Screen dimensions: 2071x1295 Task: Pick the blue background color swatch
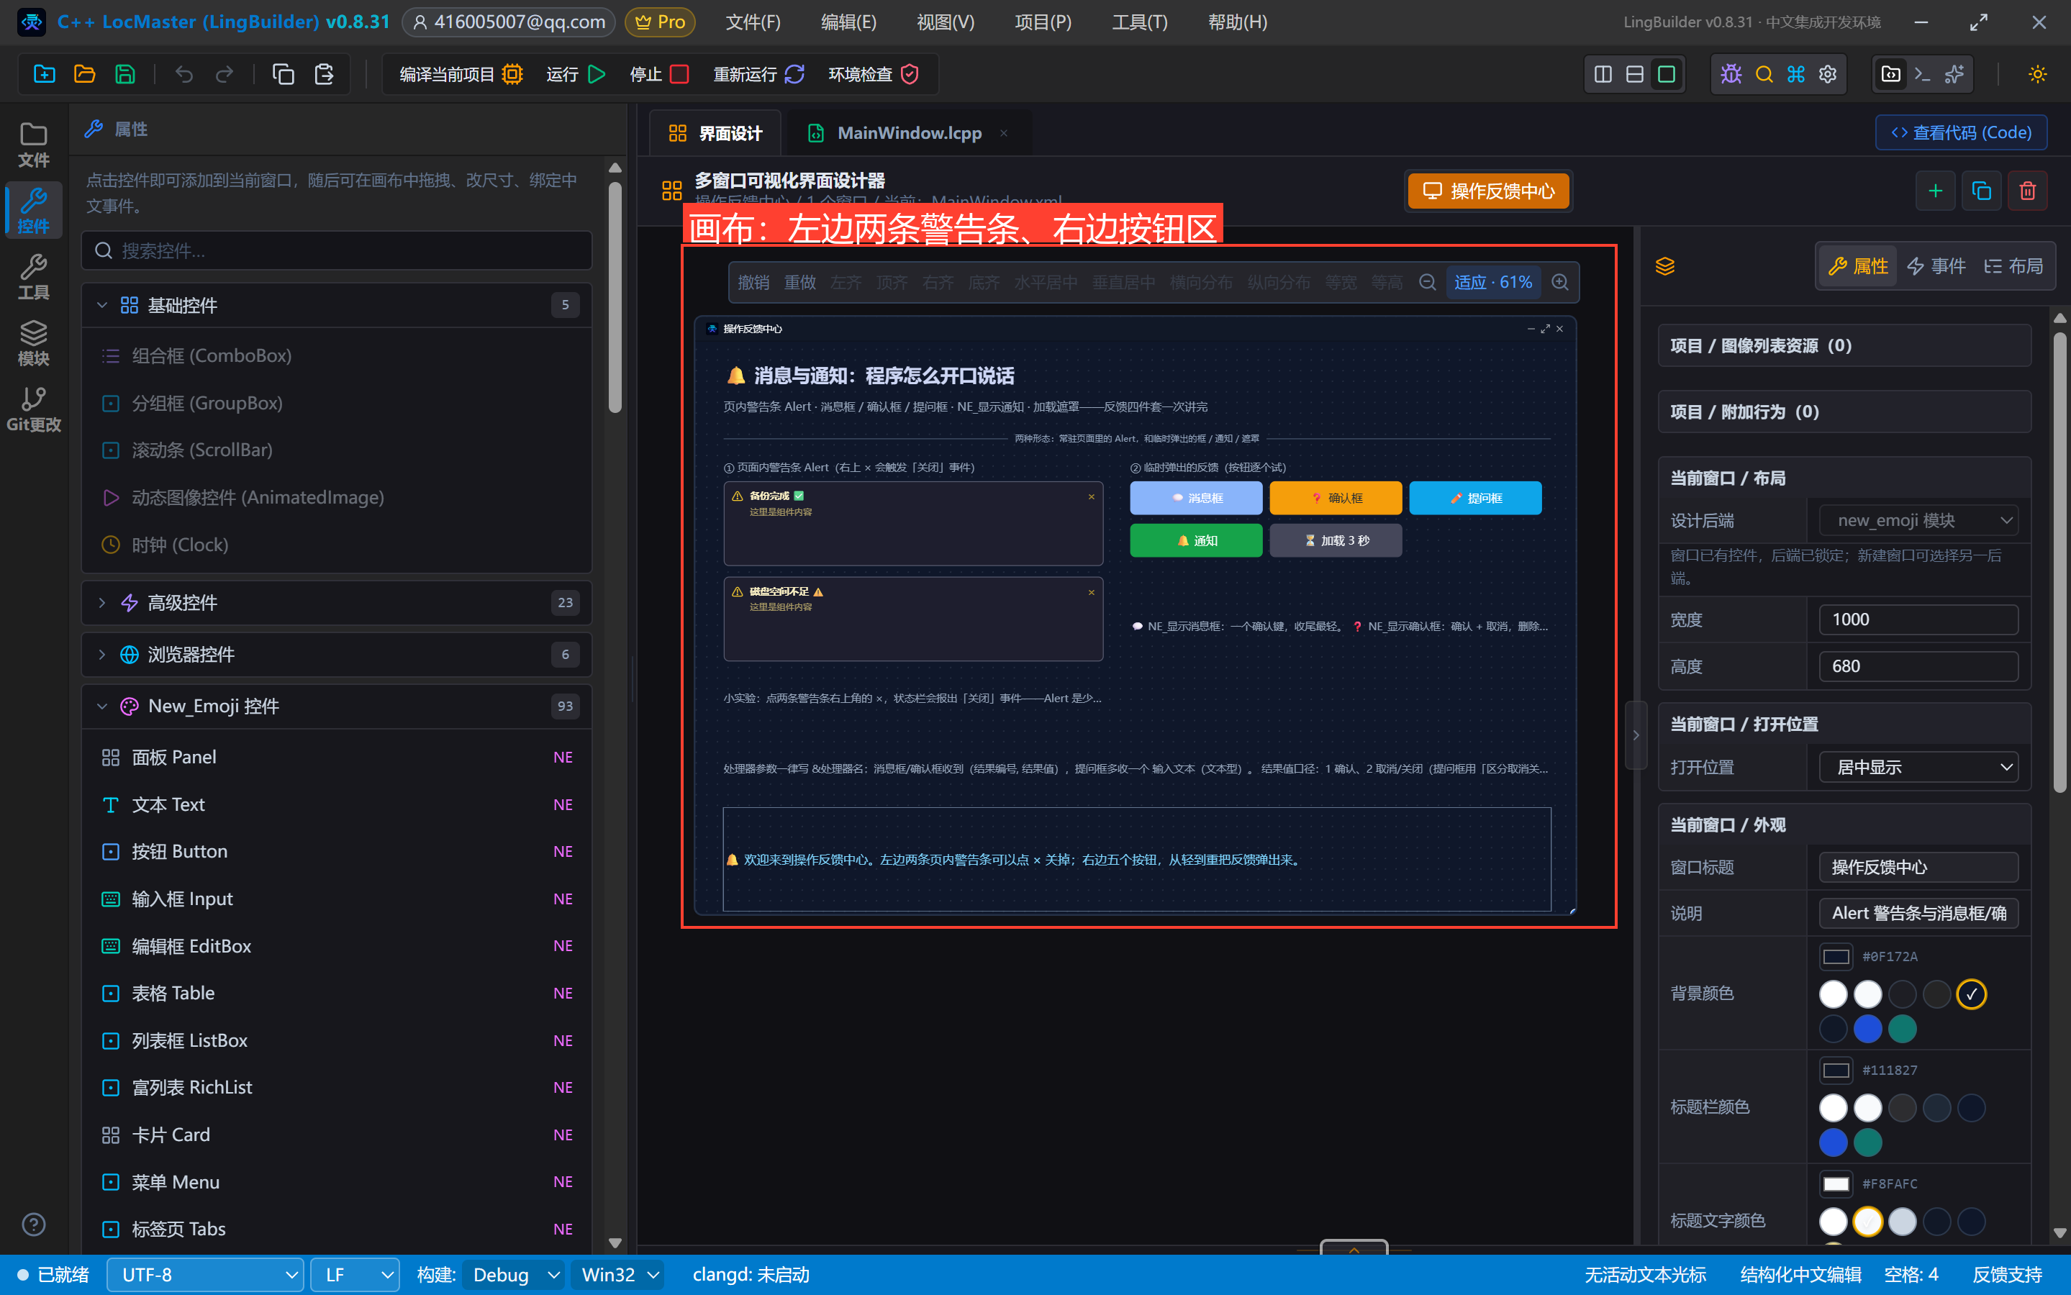pyautogui.click(x=1867, y=1029)
